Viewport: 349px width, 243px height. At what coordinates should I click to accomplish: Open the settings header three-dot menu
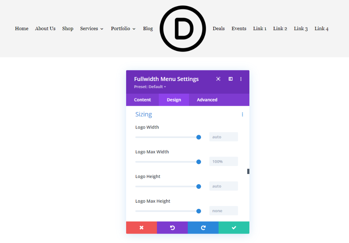pyautogui.click(x=241, y=79)
